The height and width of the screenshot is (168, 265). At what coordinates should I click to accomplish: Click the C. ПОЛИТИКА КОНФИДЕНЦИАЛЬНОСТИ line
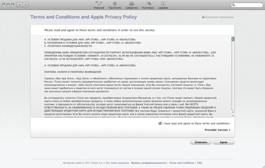pyautogui.click(x=68, y=46)
